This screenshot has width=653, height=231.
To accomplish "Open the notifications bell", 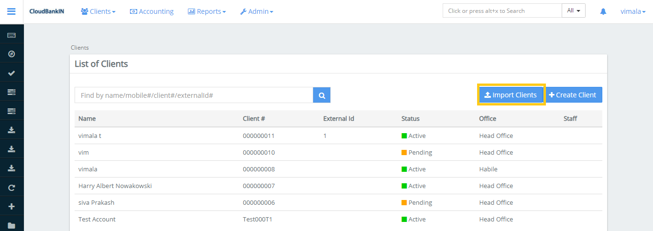I will (x=603, y=11).
